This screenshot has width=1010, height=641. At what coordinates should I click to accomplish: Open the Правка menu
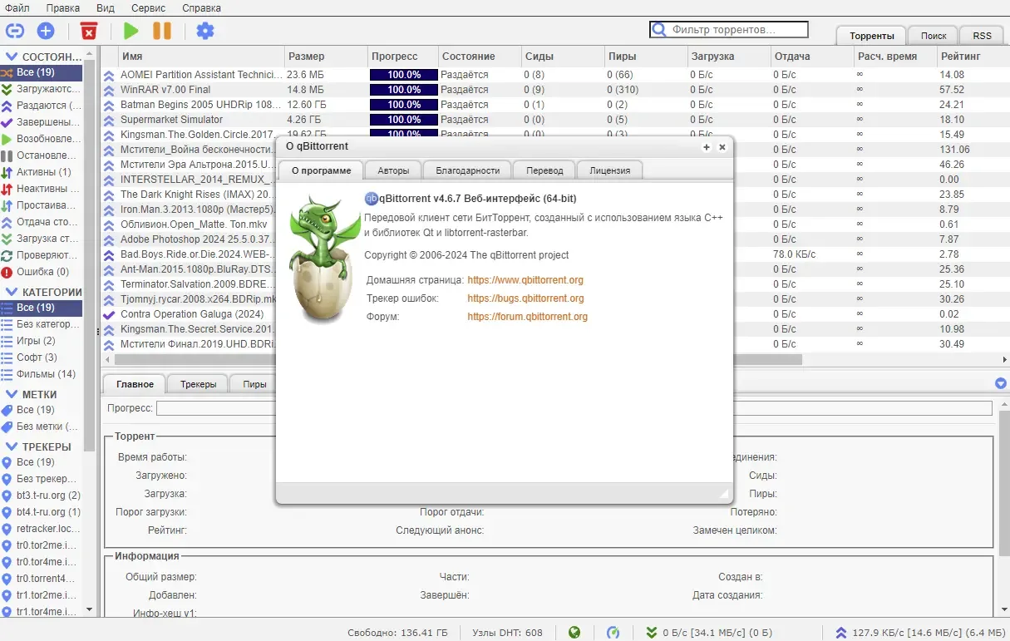(63, 7)
